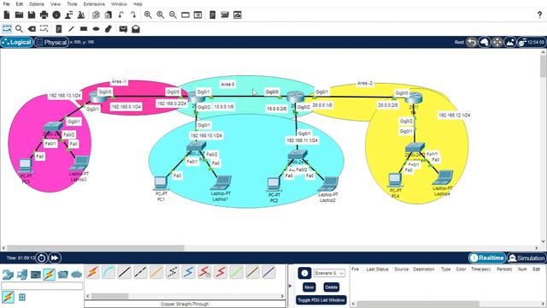The width and height of the screenshot is (547, 308).
Task: Select the Draw Ellipse tool
Action: (x=97, y=28)
